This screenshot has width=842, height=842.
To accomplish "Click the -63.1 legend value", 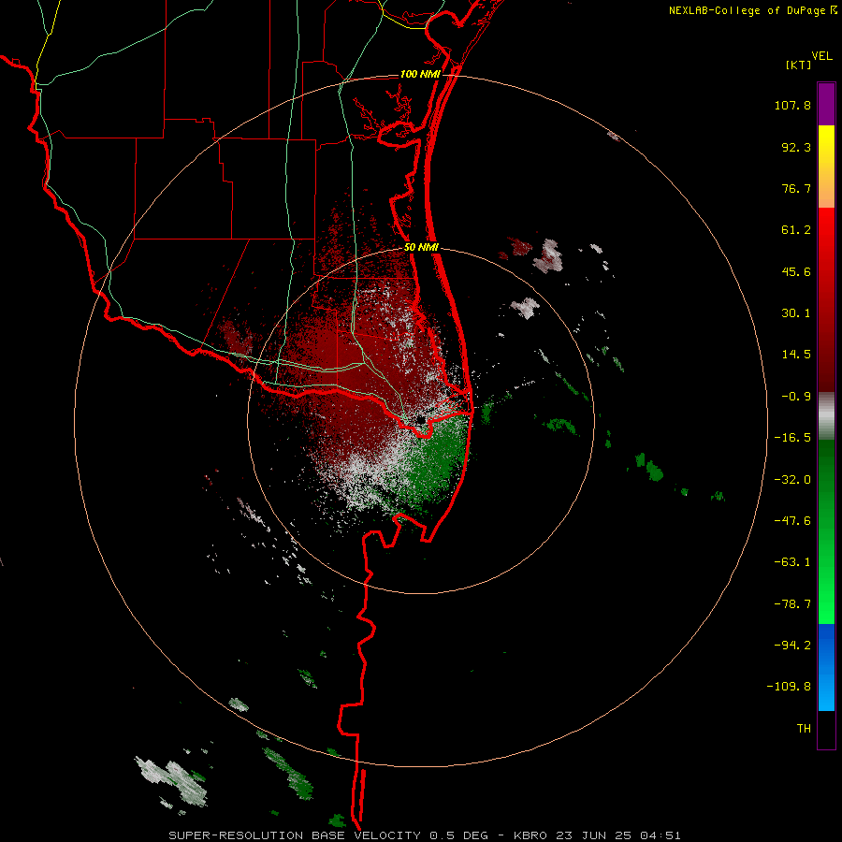I will [792, 562].
